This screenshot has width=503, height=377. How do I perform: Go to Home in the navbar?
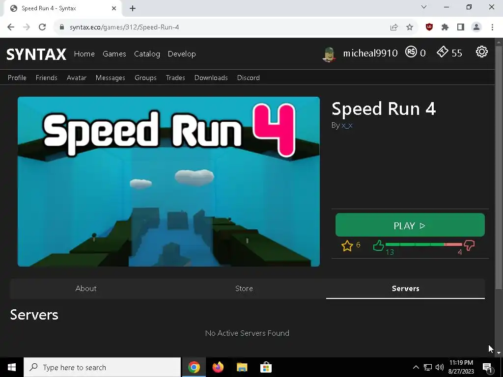[x=84, y=54]
